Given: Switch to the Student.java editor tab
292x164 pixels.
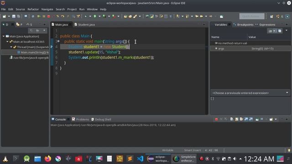Looking at the screenshot, I should pos(85,25).
